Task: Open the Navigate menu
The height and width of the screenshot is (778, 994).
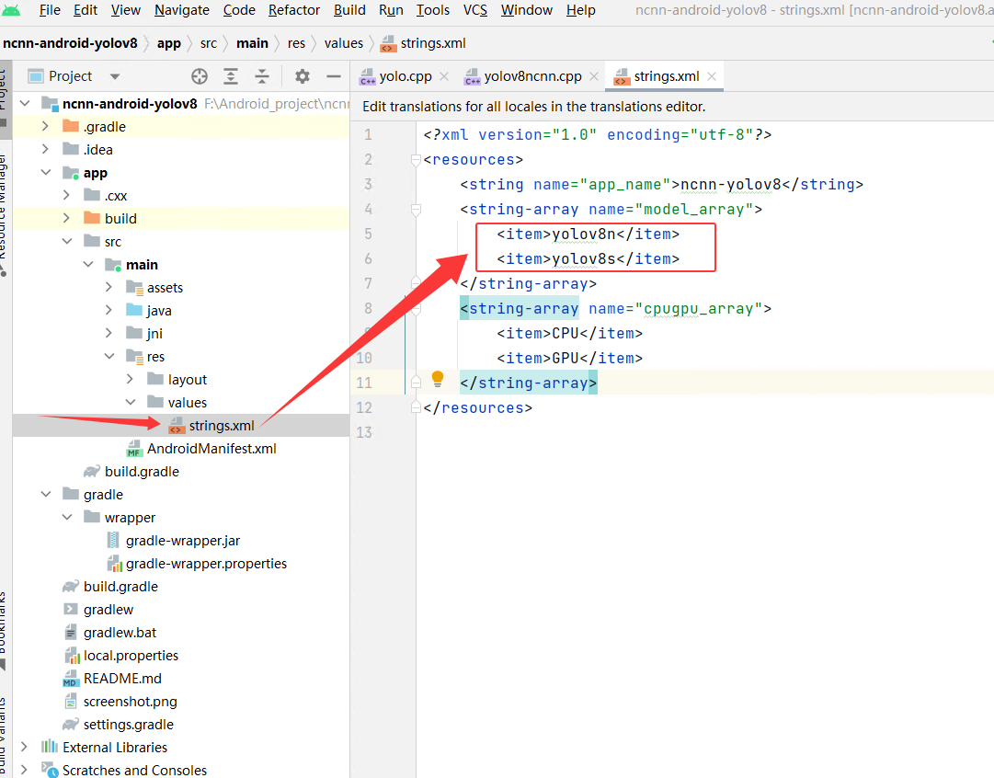Action: [x=182, y=10]
